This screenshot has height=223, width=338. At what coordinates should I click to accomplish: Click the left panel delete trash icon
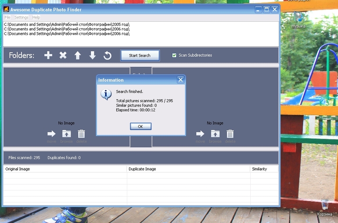81,134
